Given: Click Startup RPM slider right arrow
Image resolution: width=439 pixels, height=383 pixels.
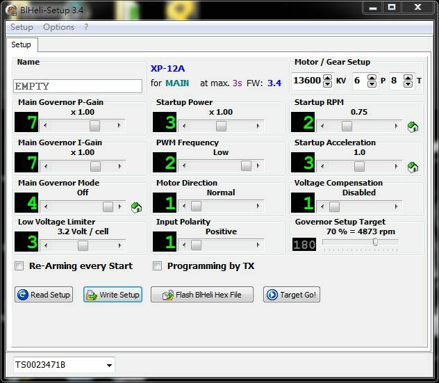Looking at the screenshot, I should click(x=396, y=126).
